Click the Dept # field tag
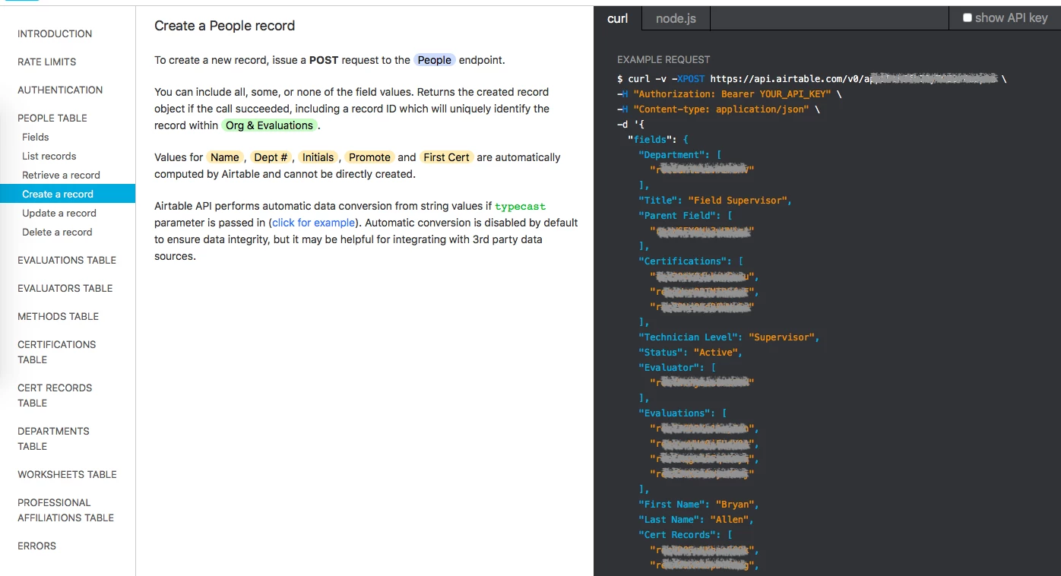 pyautogui.click(x=271, y=157)
